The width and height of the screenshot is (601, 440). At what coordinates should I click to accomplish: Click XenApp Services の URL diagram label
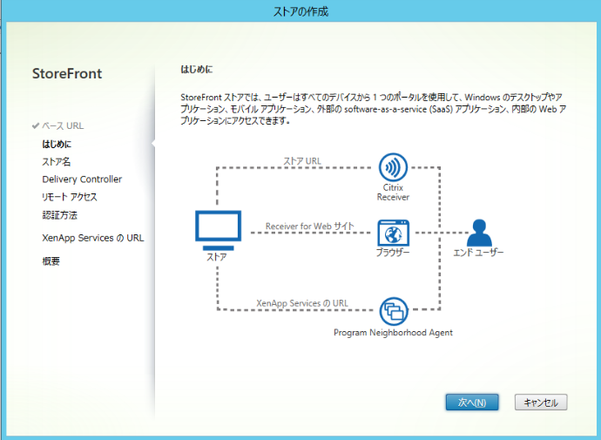coord(302,303)
